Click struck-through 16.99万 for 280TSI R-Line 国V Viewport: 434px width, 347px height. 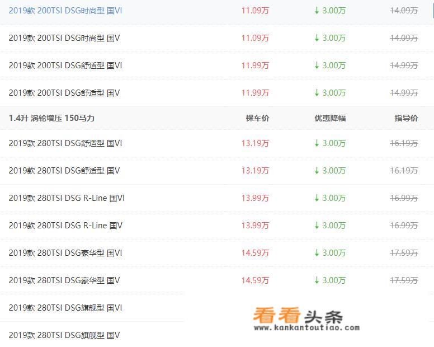tap(404, 226)
